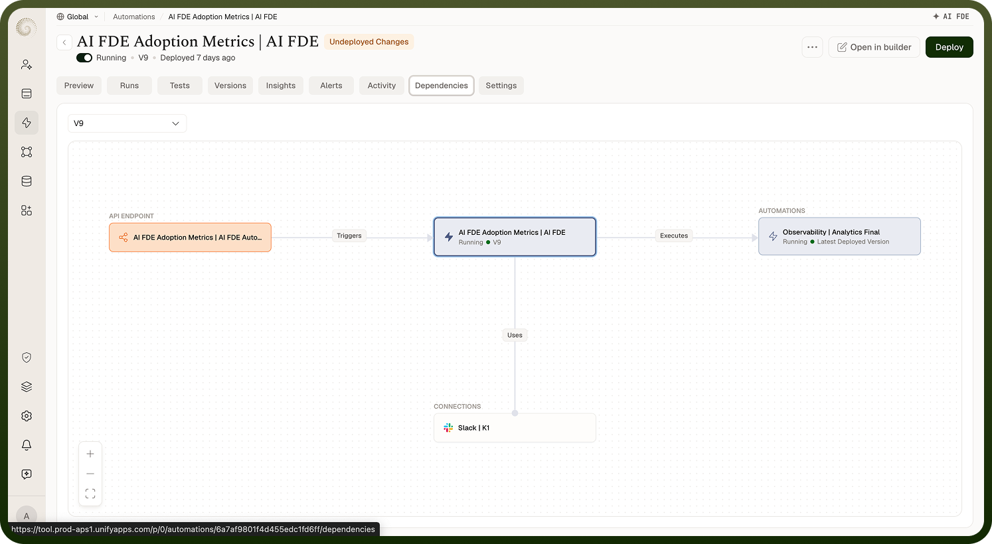Open the stacked layers sidebar icon
The height and width of the screenshot is (544, 992).
[27, 387]
